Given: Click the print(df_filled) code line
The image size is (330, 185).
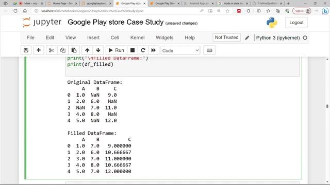Looking at the screenshot, I should tap(90, 64).
